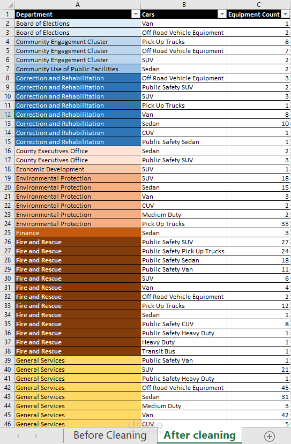Open the Equipment Count filter dropdown
Image resolution: width=291 pixels, height=444 pixels.
[285, 14]
